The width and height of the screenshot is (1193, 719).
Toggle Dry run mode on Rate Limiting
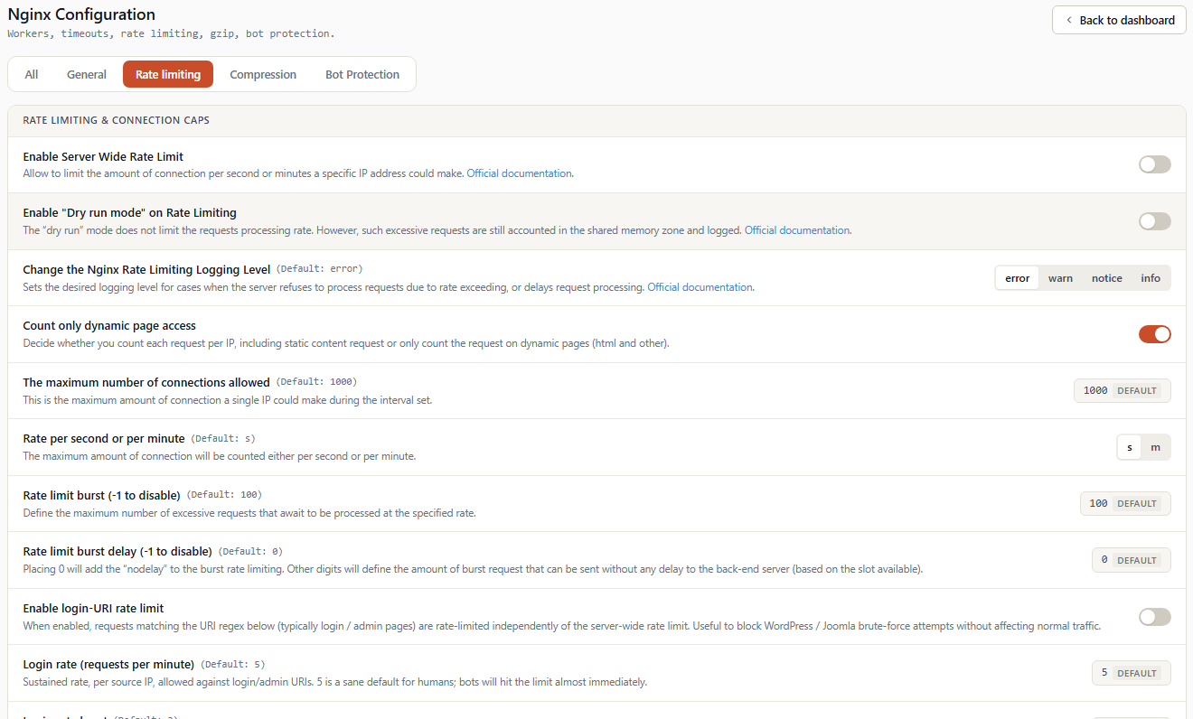(1154, 221)
